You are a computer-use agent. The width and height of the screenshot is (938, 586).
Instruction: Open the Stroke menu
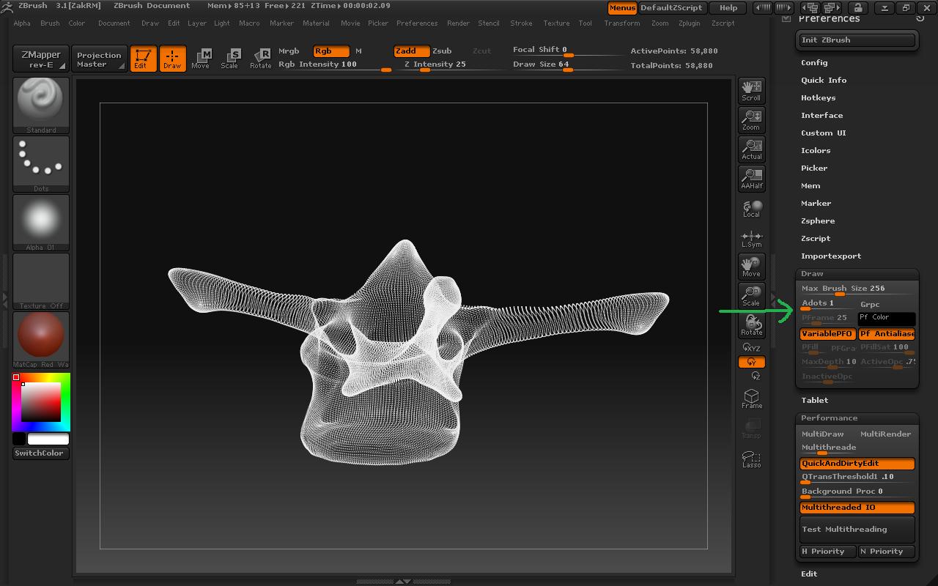pos(521,23)
